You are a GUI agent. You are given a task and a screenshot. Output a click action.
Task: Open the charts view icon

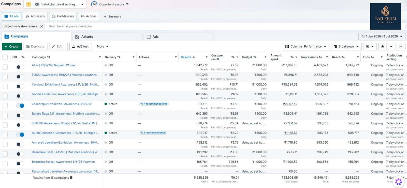pyautogui.click(x=401, y=46)
